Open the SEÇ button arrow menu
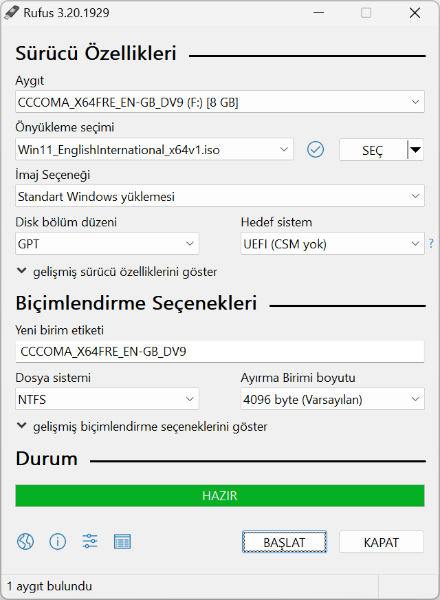Image resolution: width=440 pixels, height=600 pixels. (x=416, y=149)
